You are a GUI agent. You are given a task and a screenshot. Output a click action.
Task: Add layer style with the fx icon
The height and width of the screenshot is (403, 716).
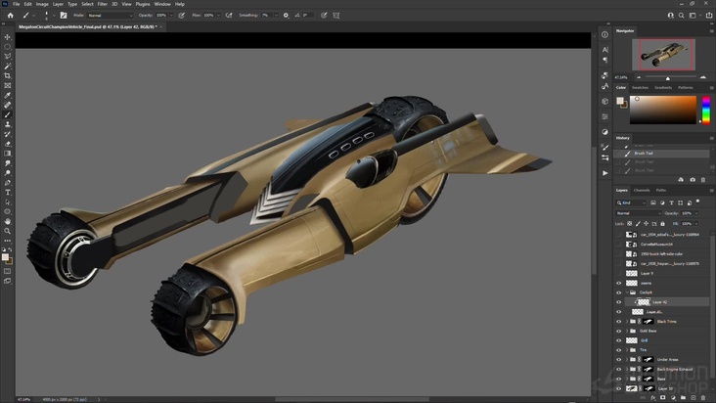(653, 398)
